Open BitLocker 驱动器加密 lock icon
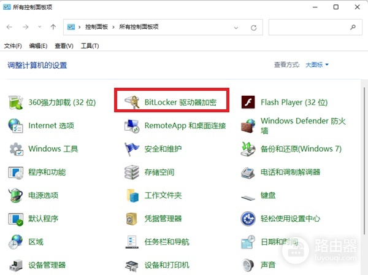The height and width of the screenshot is (275, 368). (x=132, y=102)
